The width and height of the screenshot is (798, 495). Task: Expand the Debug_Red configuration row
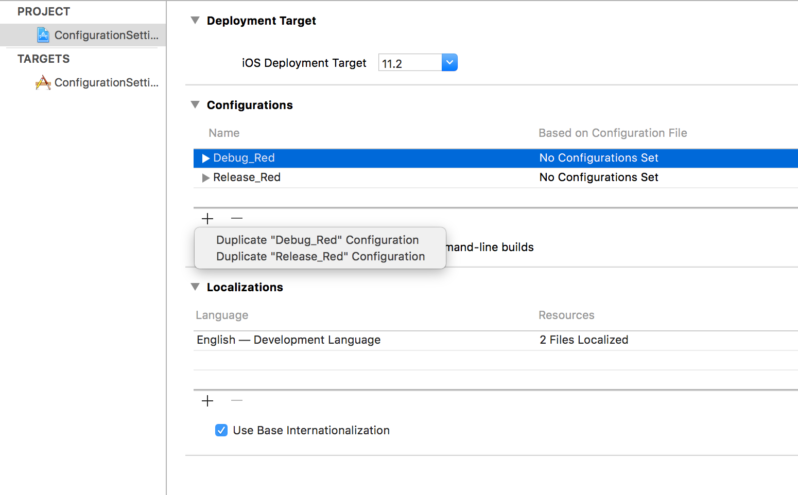click(206, 158)
